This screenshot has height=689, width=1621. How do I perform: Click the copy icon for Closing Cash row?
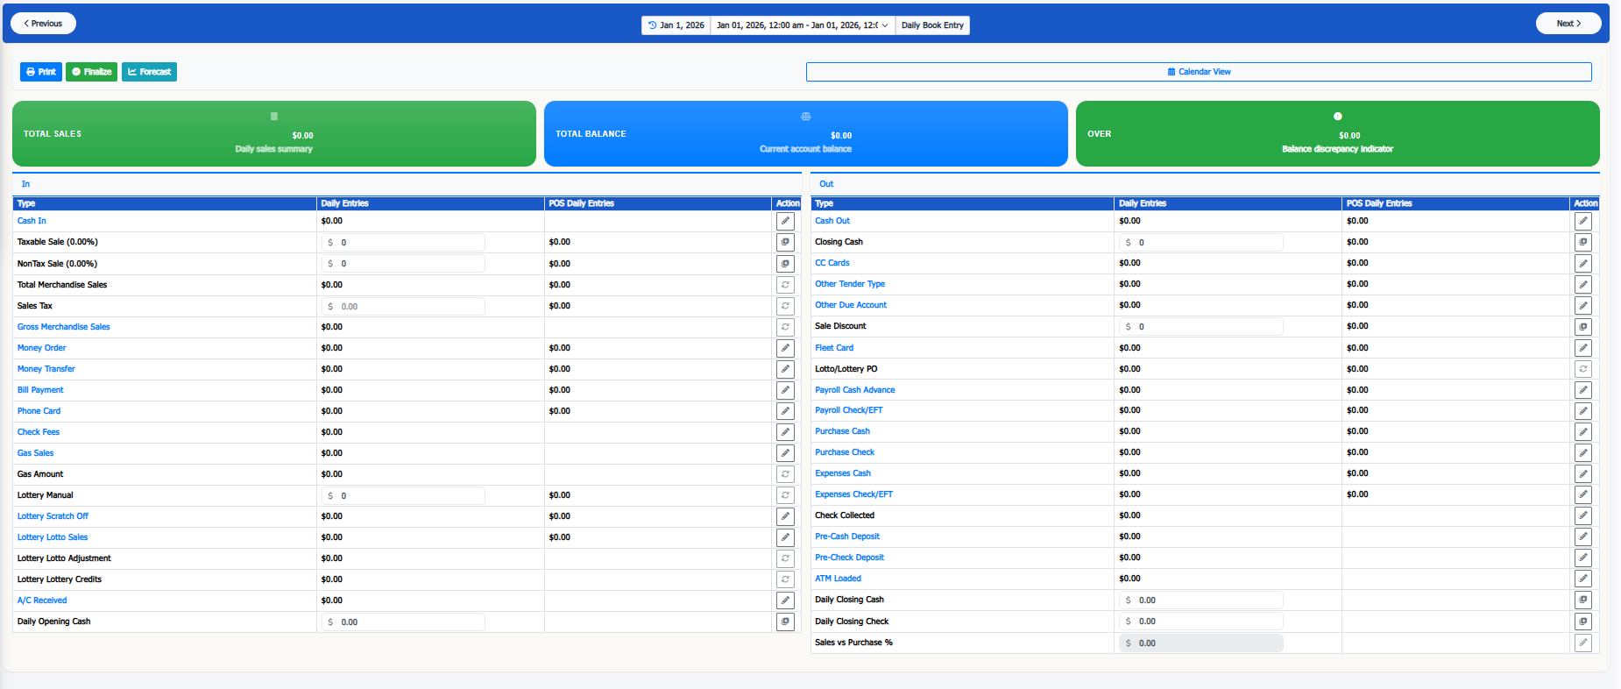pos(1582,243)
